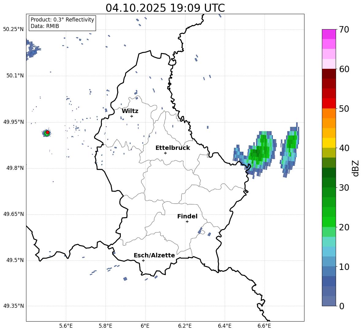Click the cross marker below Esch/Alzette
363x332 pixels.
coord(143,260)
